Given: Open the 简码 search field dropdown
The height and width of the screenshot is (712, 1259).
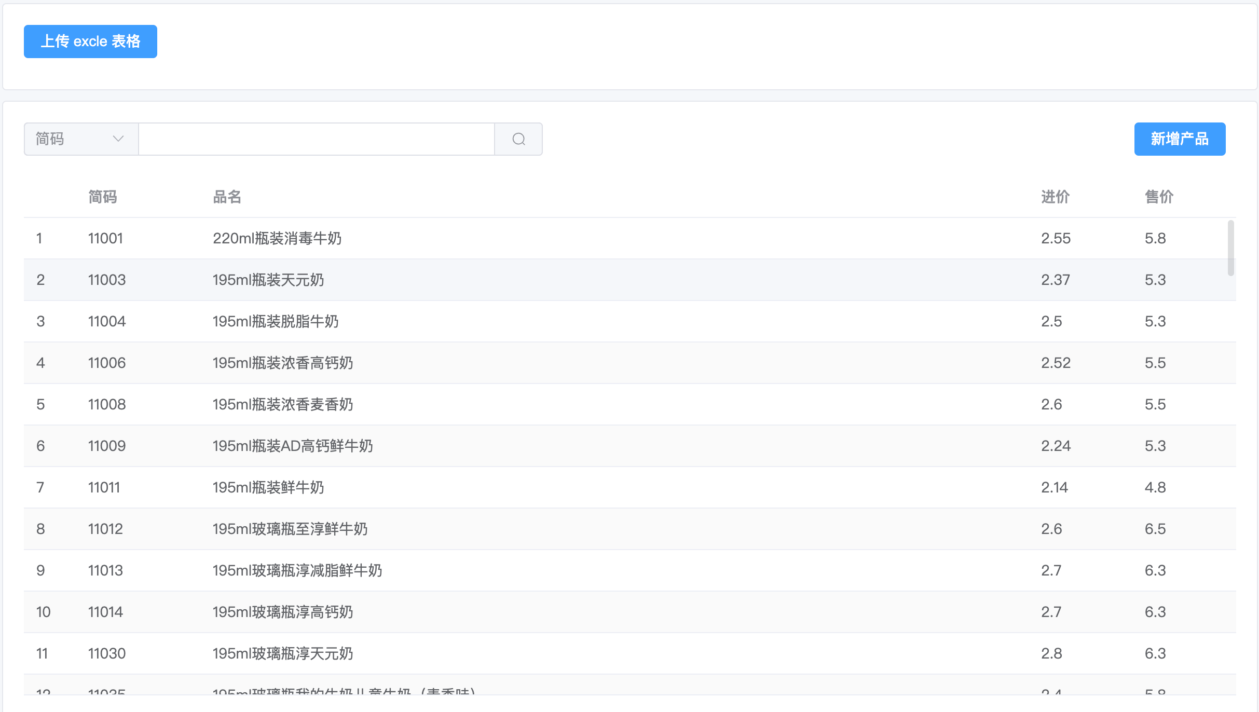Looking at the screenshot, I should (x=81, y=139).
